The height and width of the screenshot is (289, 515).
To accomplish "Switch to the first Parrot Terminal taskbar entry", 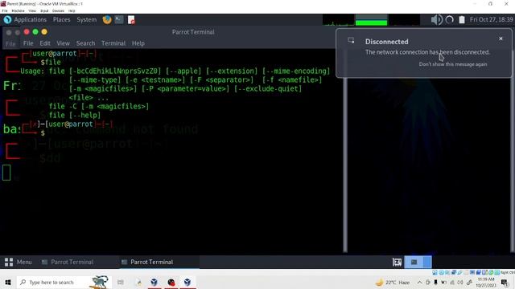I will pos(68,263).
